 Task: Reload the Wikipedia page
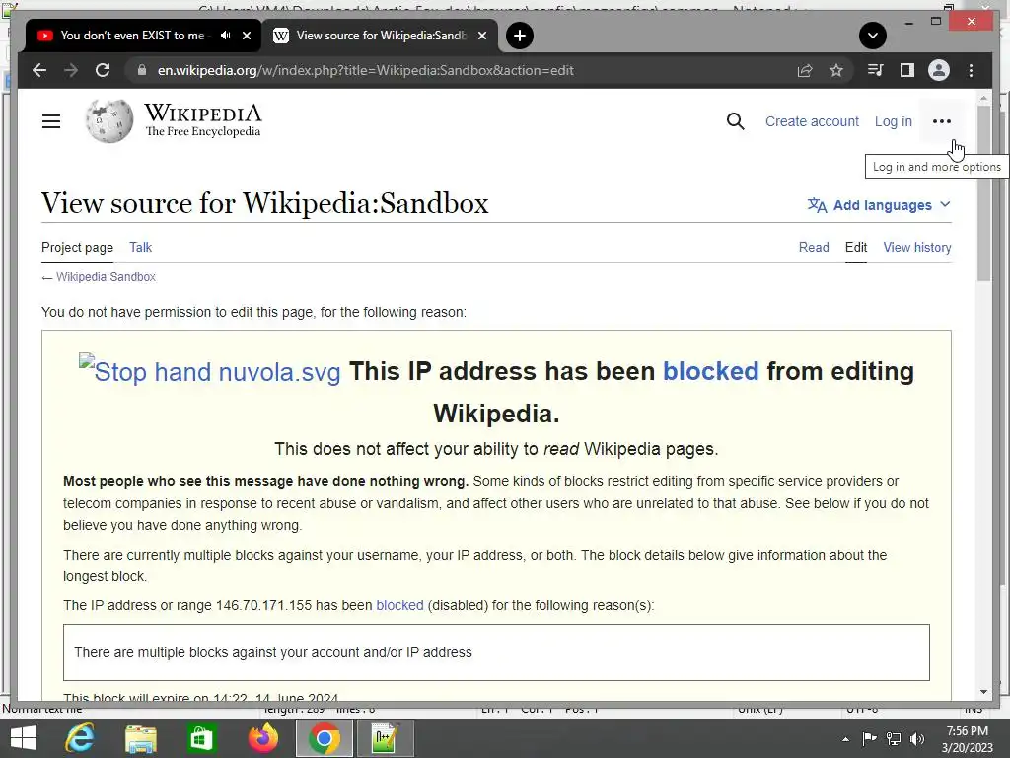tap(103, 70)
